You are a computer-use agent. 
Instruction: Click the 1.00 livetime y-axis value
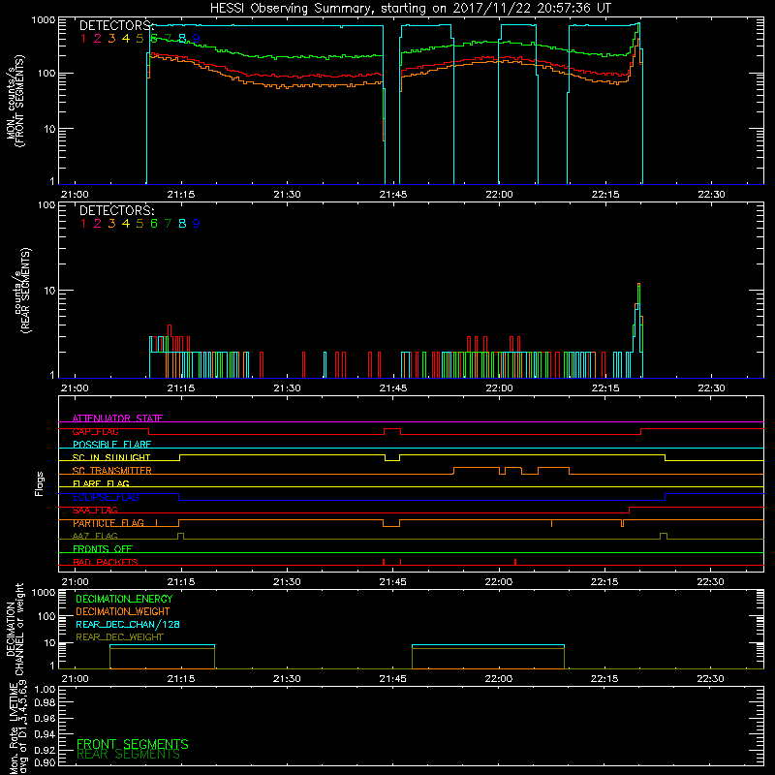coord(45,690)
